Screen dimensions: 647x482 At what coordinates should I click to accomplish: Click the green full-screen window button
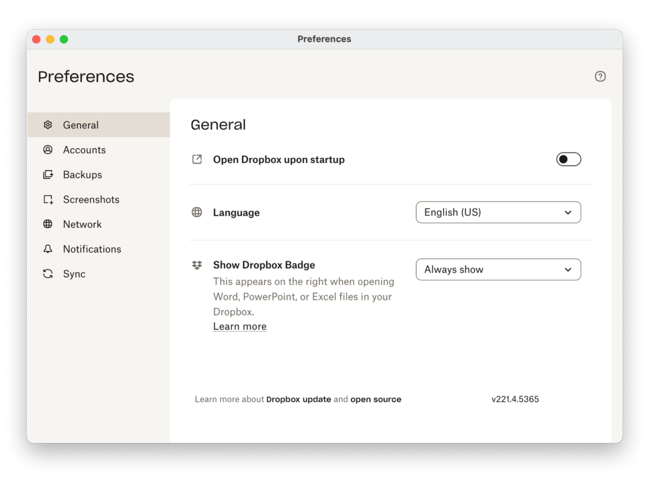[64, 39]
